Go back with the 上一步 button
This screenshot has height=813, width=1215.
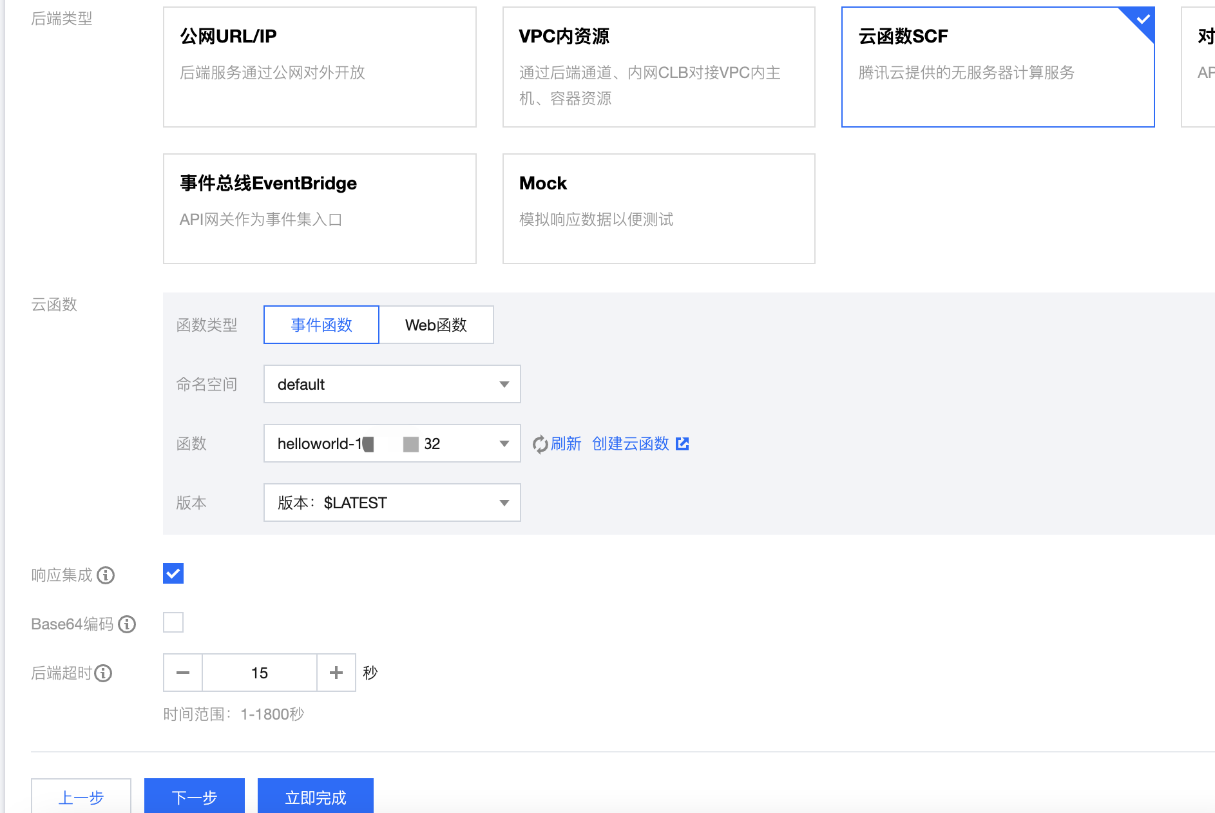tap(81, 797)
